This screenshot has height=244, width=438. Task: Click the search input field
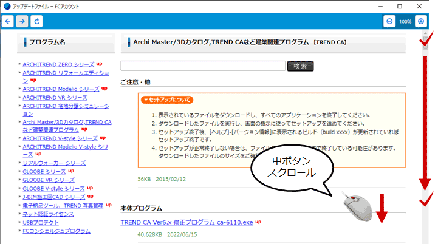pos(203,66)
